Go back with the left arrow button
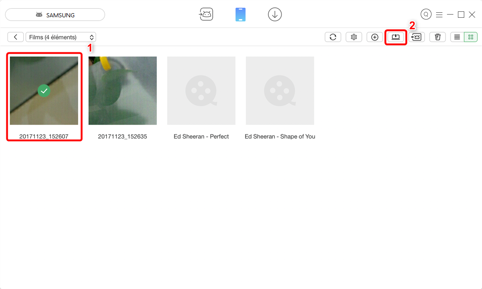 [16, 37]
